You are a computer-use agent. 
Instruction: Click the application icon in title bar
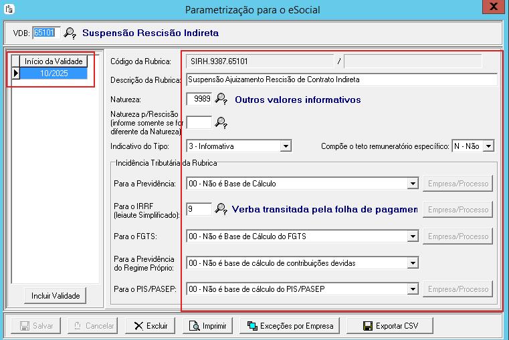click(9, 9)
